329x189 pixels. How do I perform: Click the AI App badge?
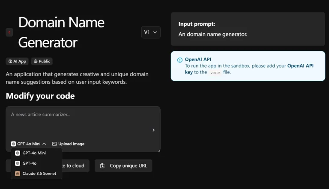coord(17,62)
